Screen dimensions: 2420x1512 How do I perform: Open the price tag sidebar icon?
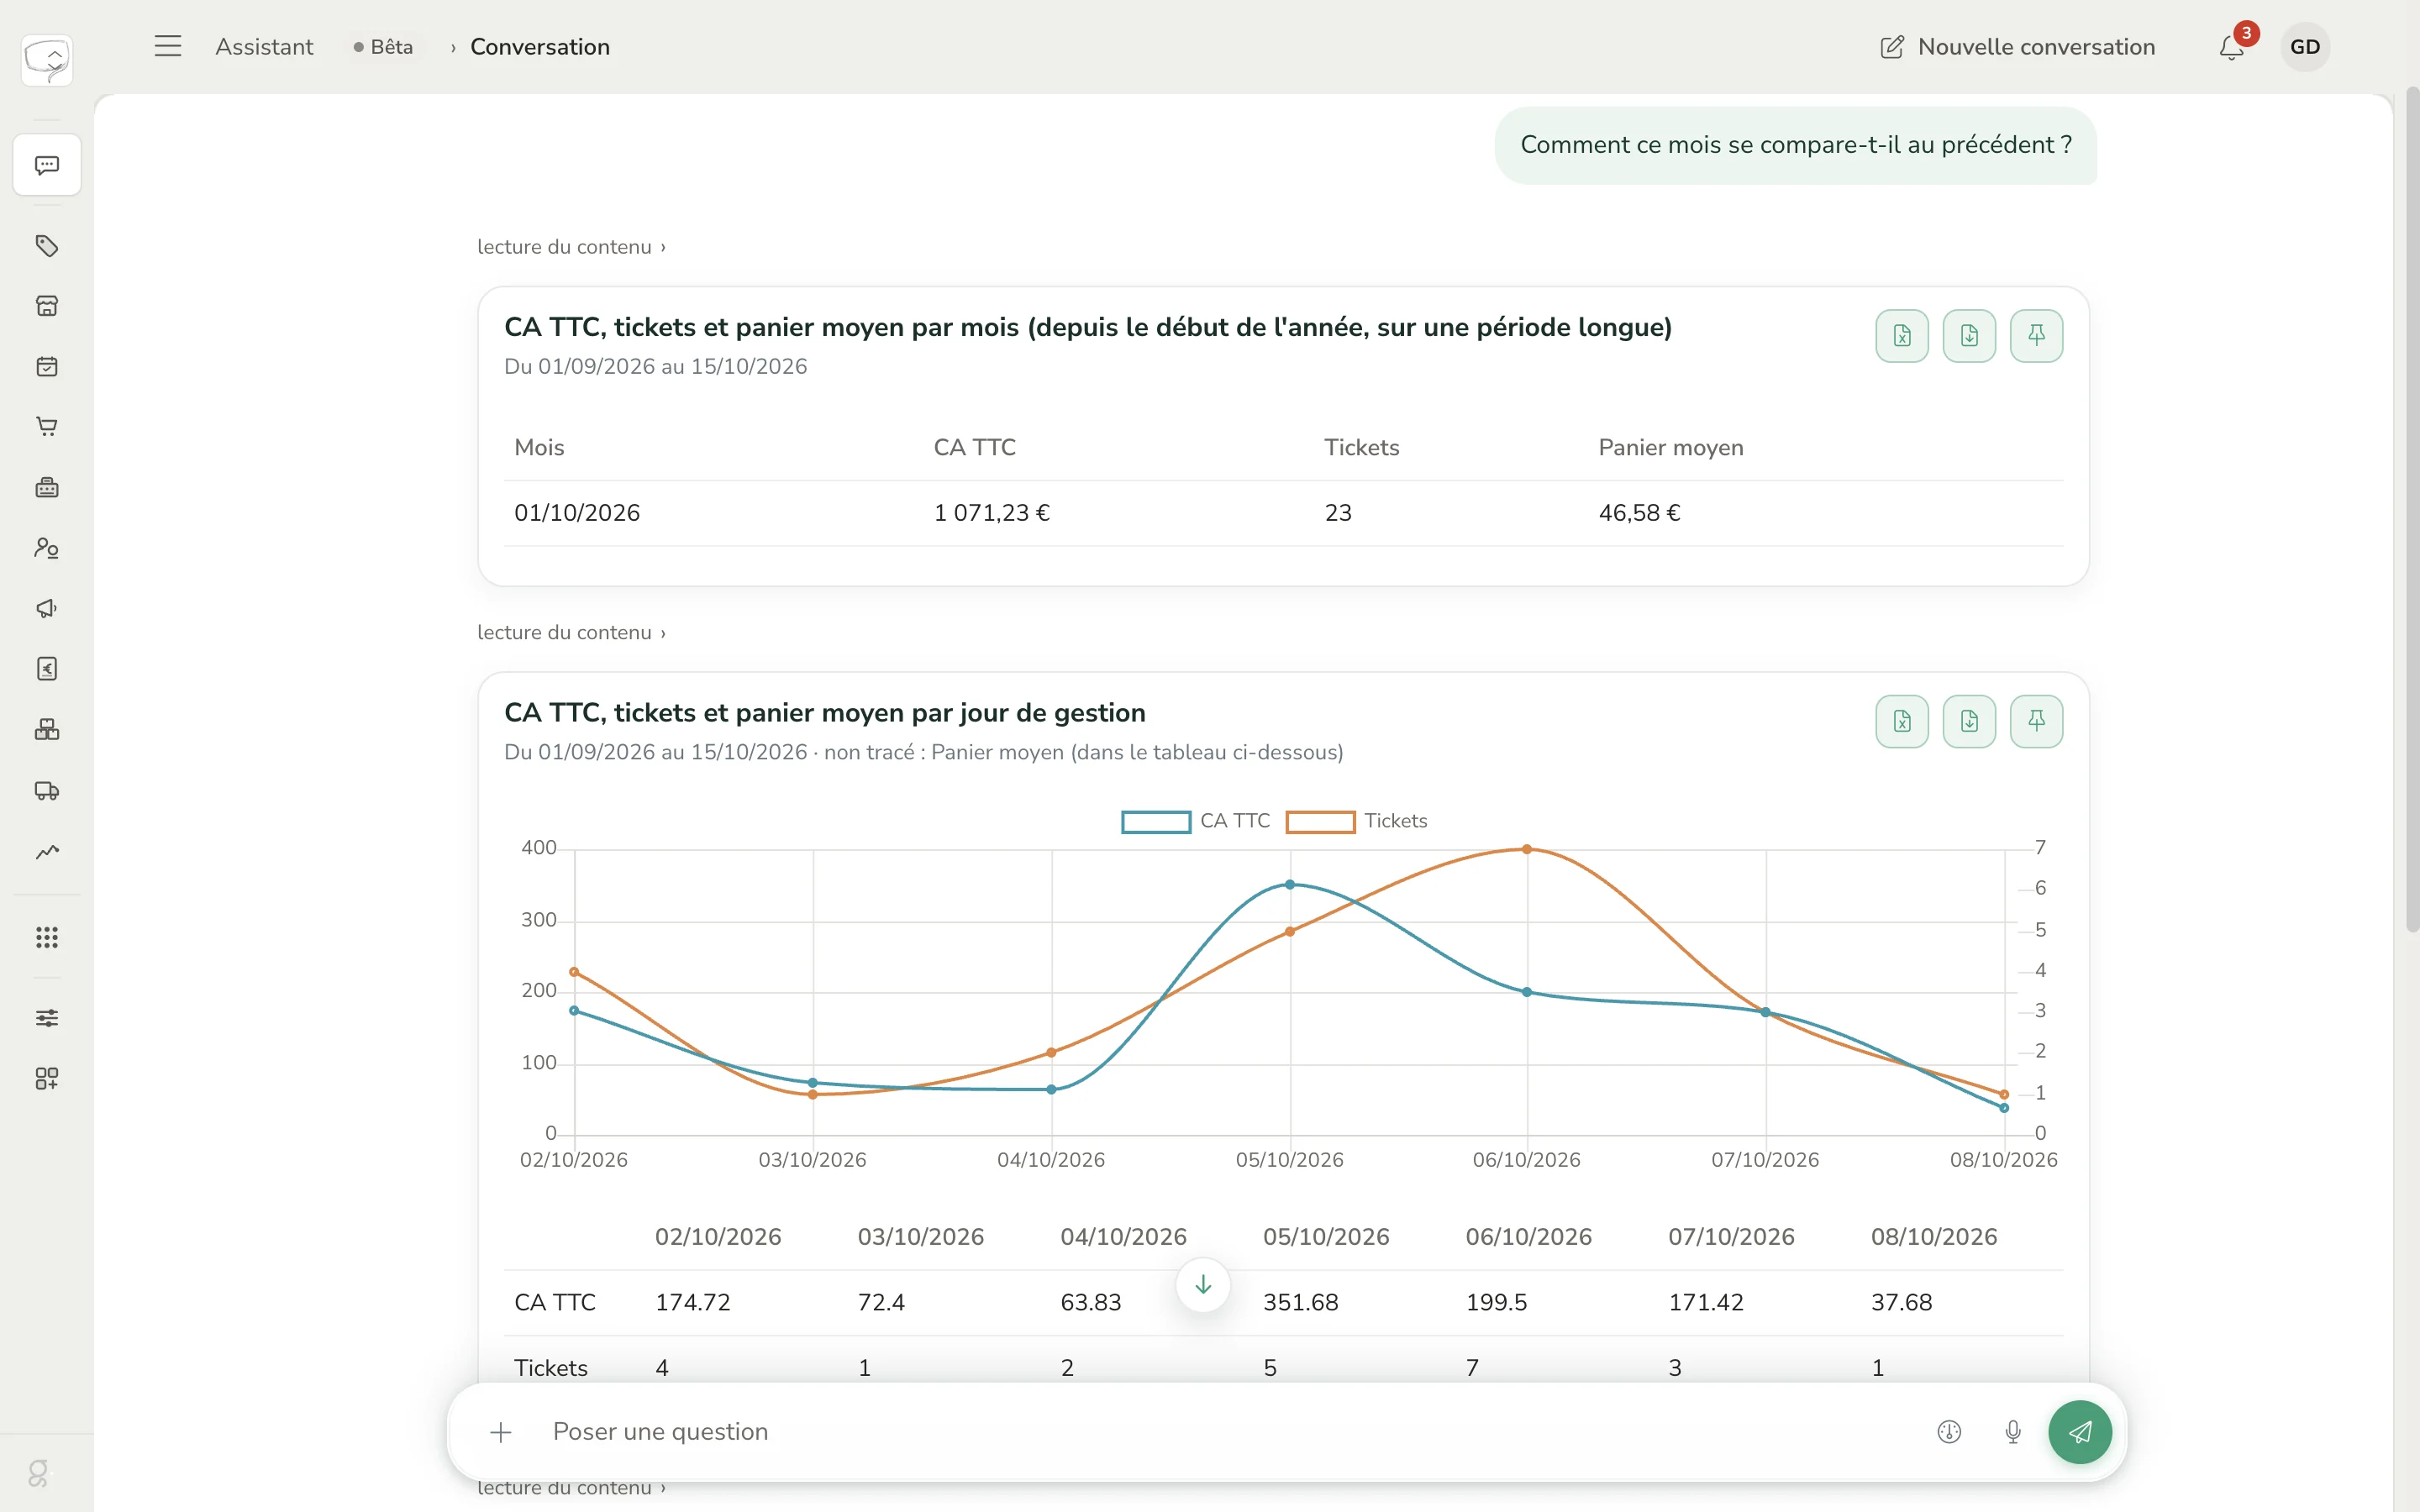[47, 246]
